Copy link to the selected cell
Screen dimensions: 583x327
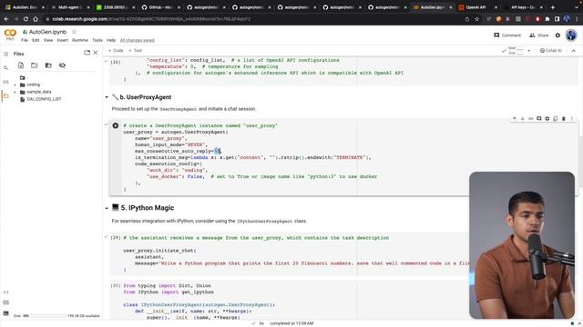point(530,119)
